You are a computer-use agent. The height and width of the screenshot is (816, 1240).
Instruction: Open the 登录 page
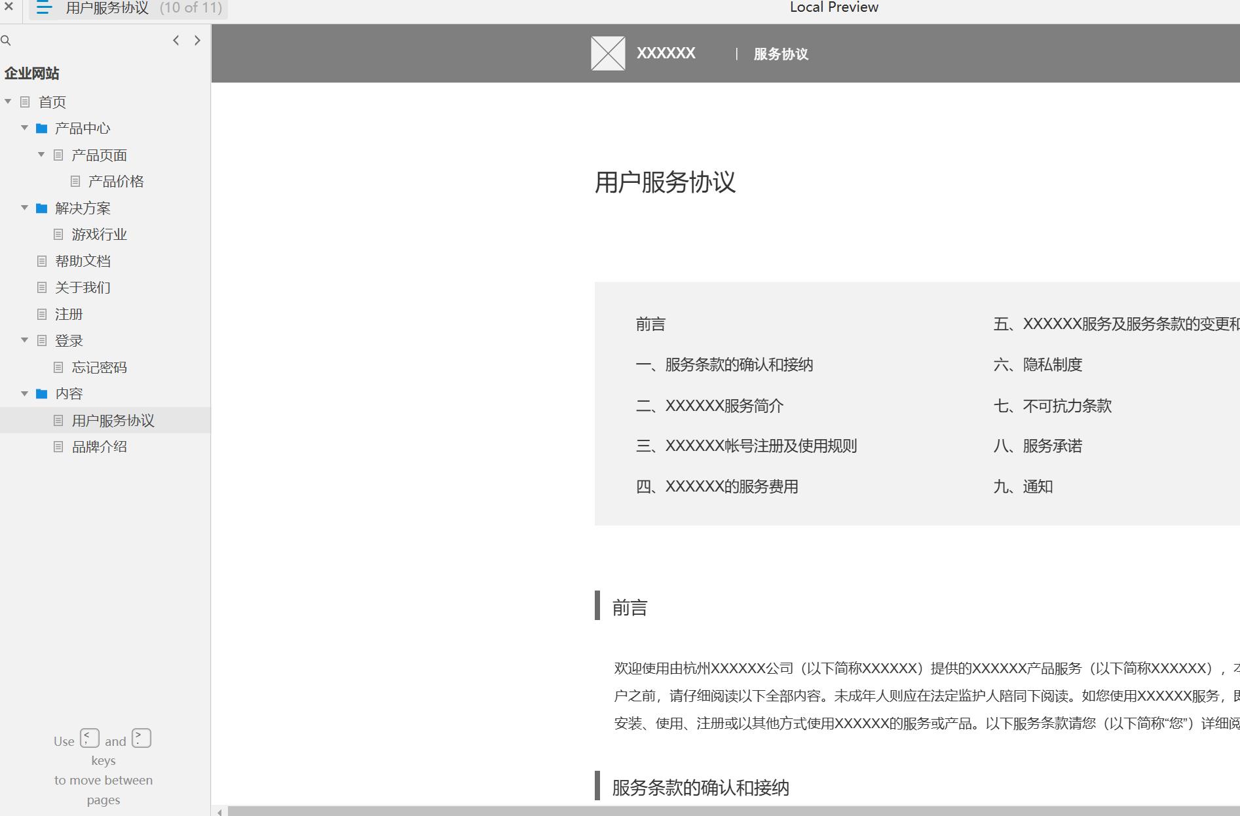[69, 341]
